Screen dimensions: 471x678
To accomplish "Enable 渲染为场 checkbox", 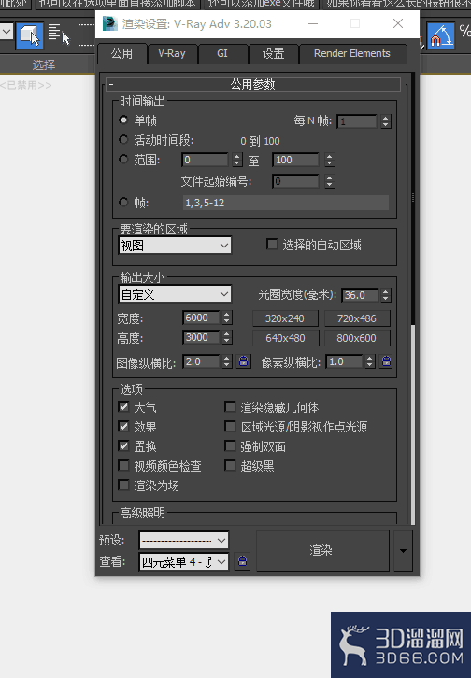I will (x=123, y=485).
